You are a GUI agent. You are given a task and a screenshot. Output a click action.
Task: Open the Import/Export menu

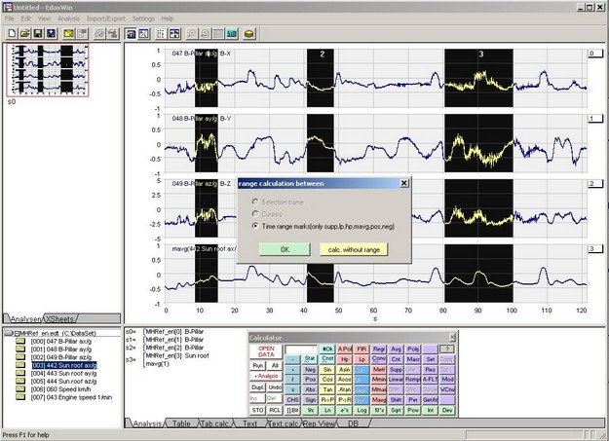105,18
